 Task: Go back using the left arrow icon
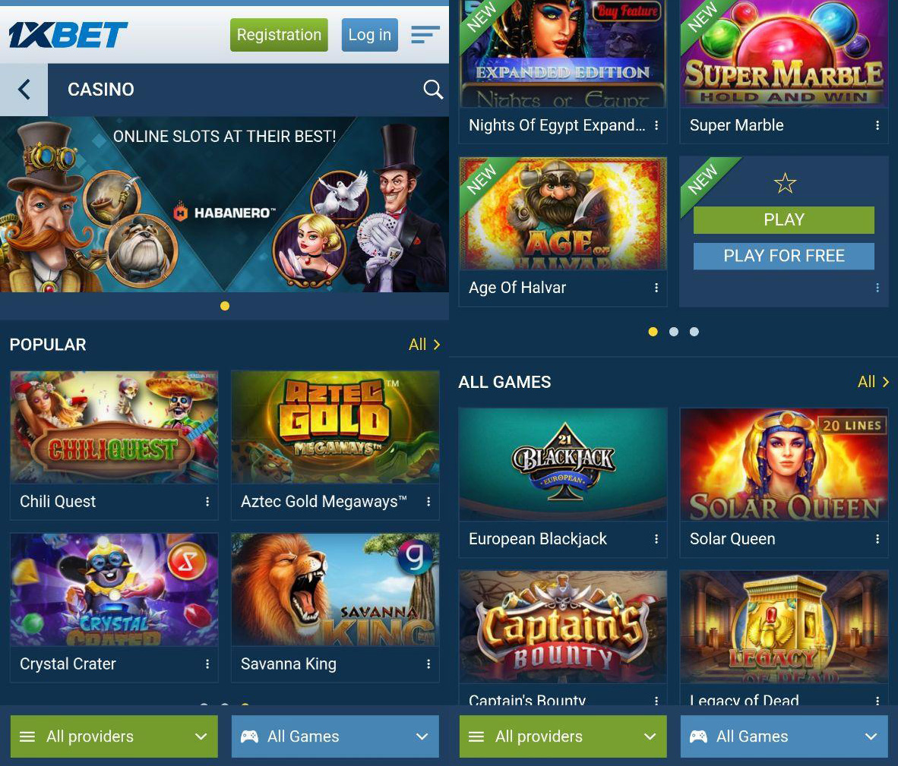24,90
